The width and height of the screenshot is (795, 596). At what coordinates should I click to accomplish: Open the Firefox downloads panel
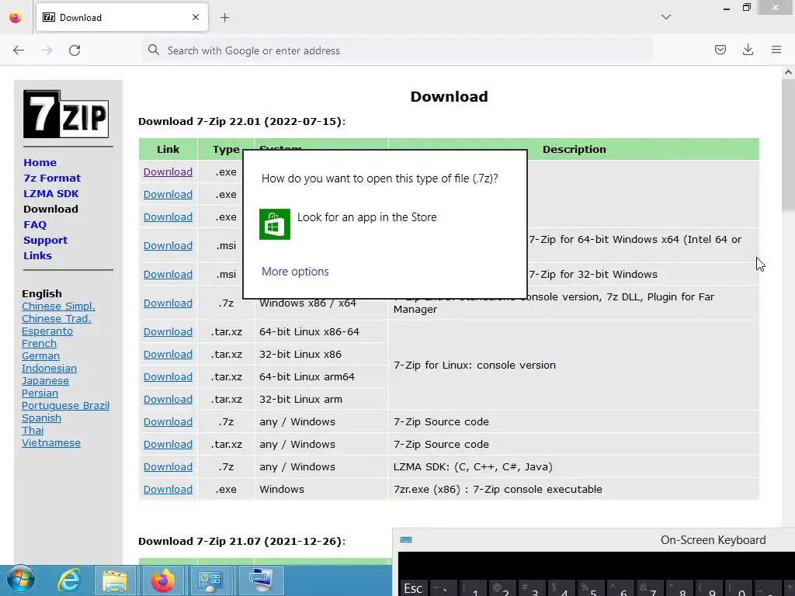(x=748, y=50)
